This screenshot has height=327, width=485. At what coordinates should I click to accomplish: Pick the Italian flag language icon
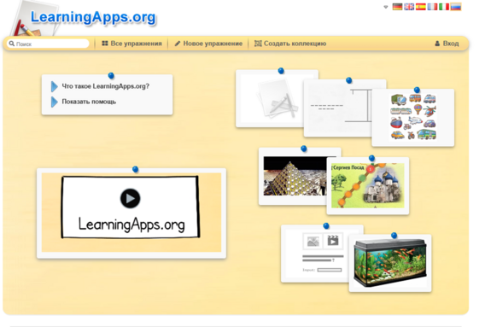tap(444, 7)
